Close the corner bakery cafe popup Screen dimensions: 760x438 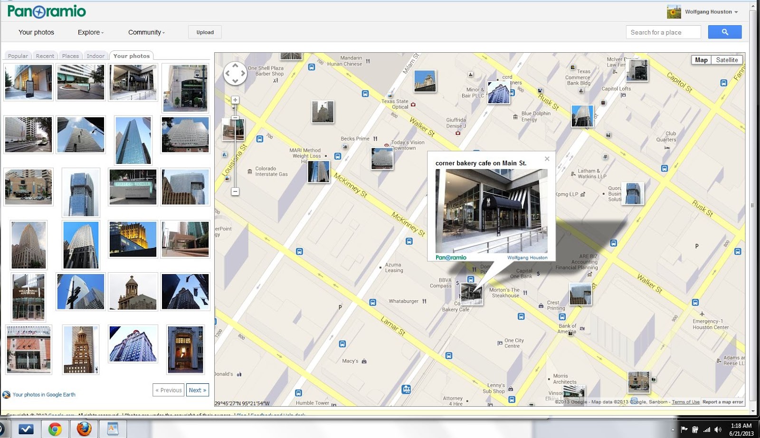click(x=547, y=159)
